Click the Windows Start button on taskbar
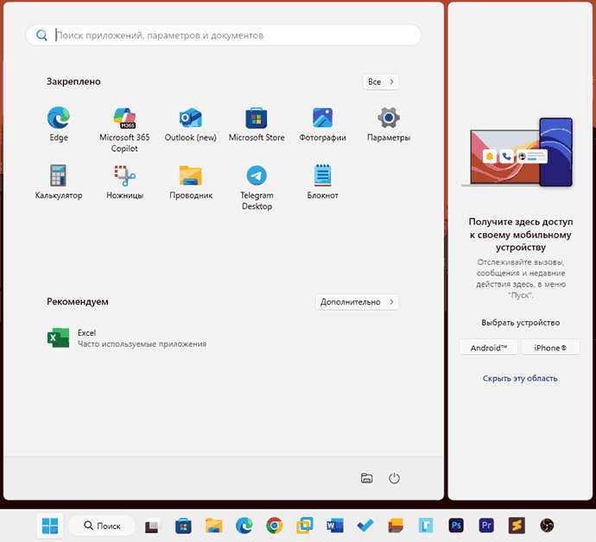The height and width of the screenshot is (542, 596). point(50,526)
